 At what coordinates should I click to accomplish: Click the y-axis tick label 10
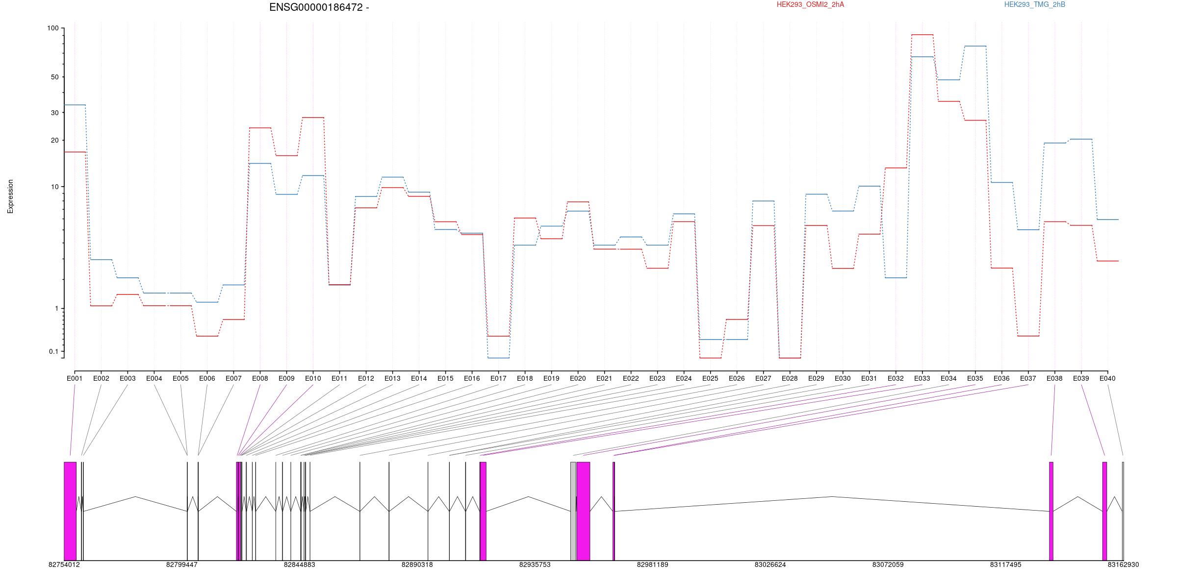click(54, 187)
